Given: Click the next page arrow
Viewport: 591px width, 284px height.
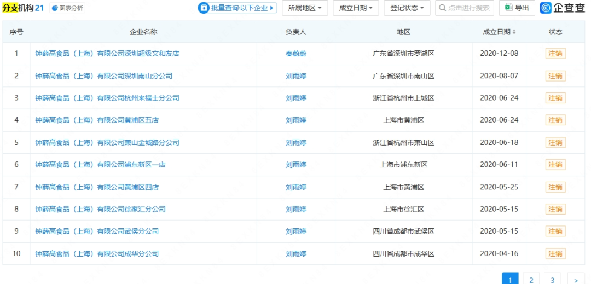Looking at the screenshot, I should (576, 280).
